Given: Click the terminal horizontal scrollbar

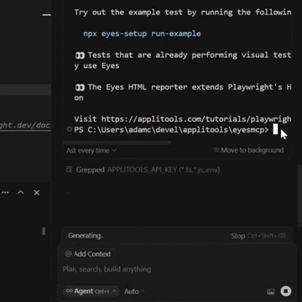Looking at the screenshot, I should [117, 143].
